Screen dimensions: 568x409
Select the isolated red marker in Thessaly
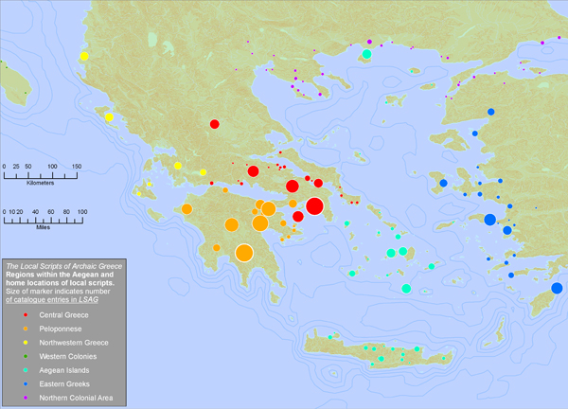215,124
